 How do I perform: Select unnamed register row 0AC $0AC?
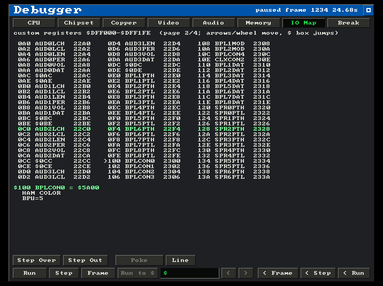tap(54, 76)
